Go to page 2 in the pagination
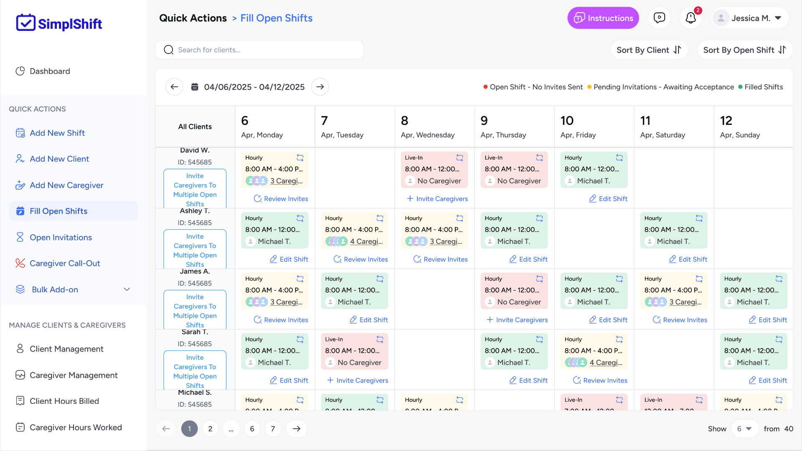 (x=210, y=428)
